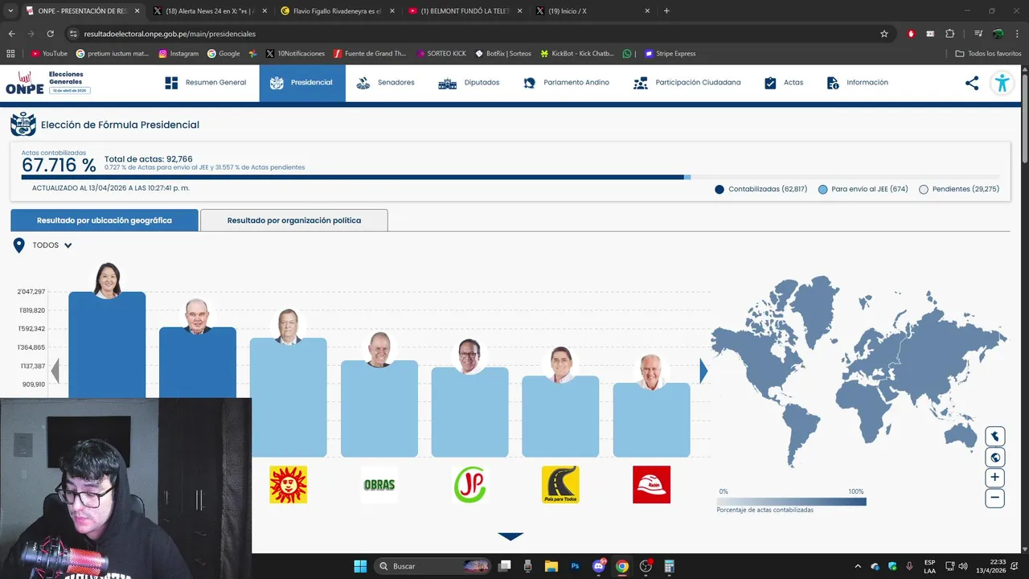Open Participación Ciudadana section
This screenshot has width=1029, height=579.
tap(687, 83)
